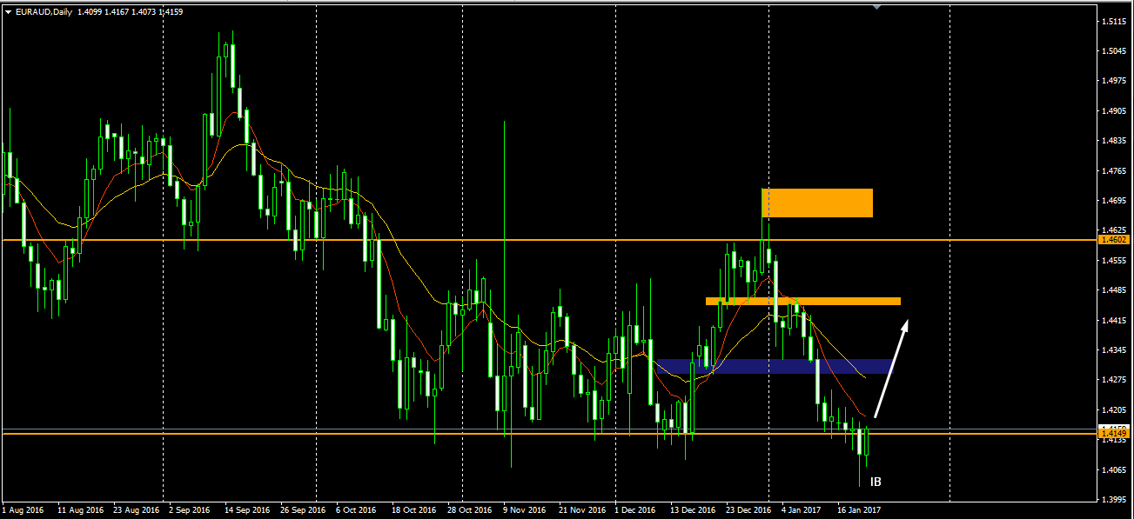Click the 1.4345 price axis label

point(1113,349)
